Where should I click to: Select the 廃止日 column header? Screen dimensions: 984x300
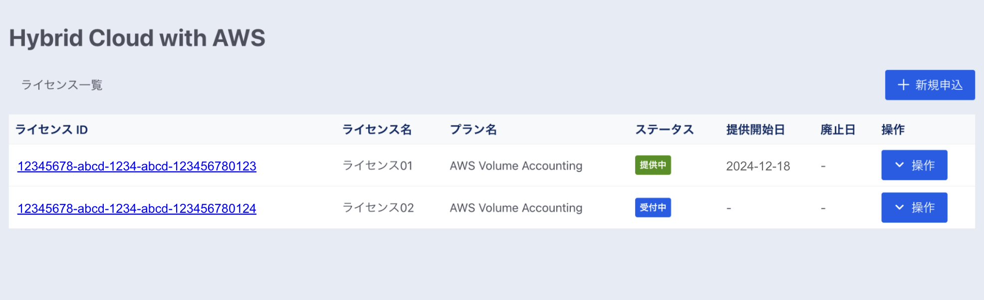click(x=838, y=130)
